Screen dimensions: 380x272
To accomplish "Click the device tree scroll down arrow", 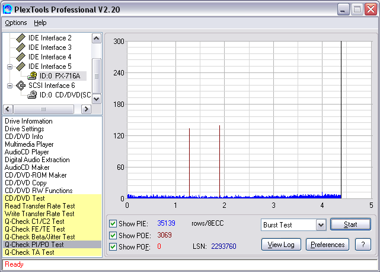I will (97, 99).
